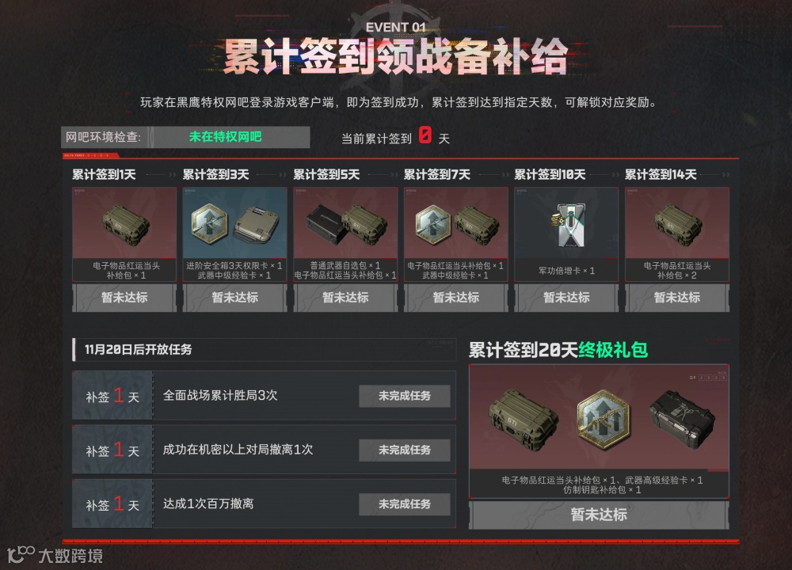
Task: Click the hexagonal weapon experience card in the 3-day reward
Action: (209, 224)
